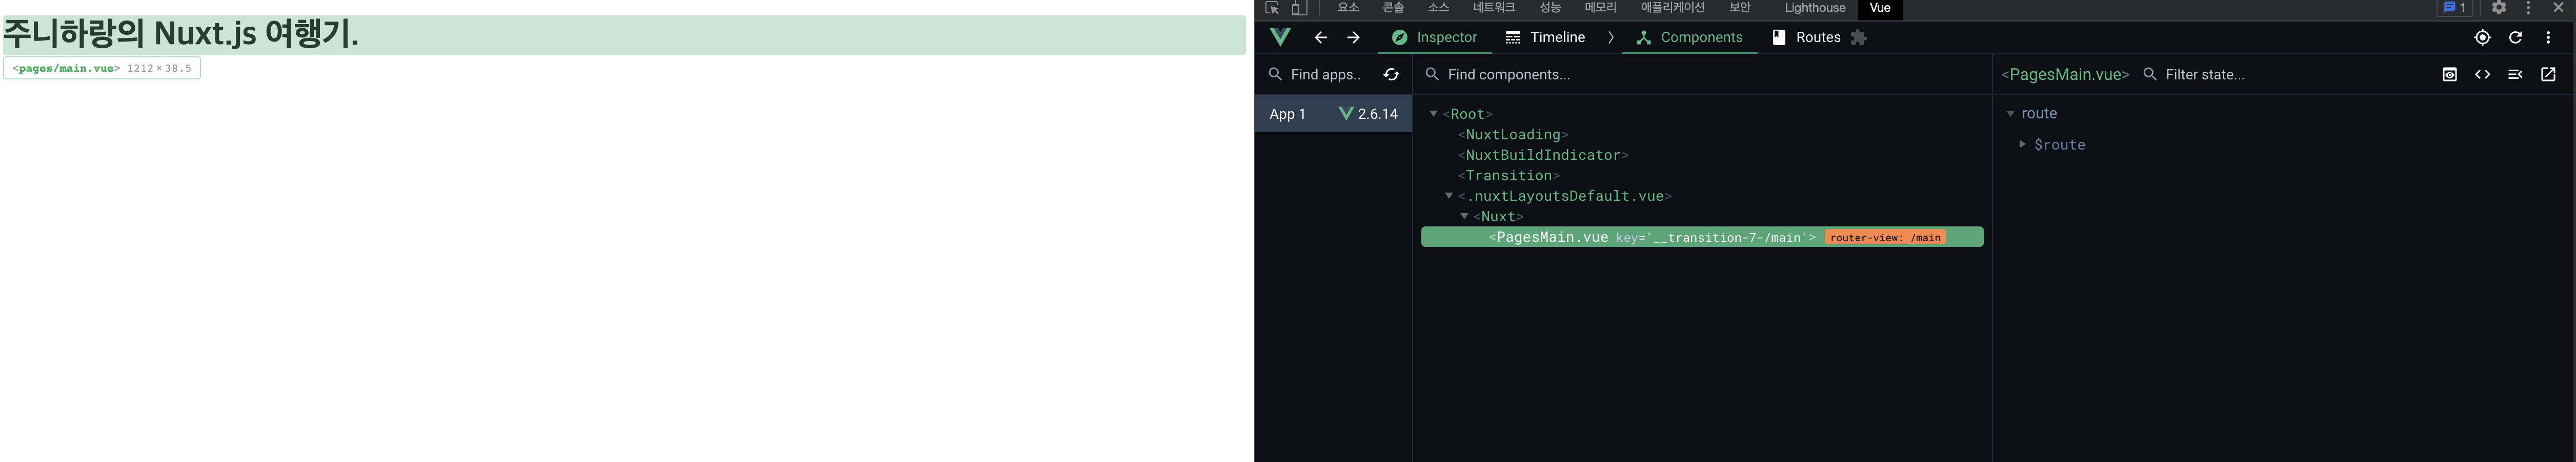Select the .nuxtLayoutsDefault.vue component

pos(1565,196)
